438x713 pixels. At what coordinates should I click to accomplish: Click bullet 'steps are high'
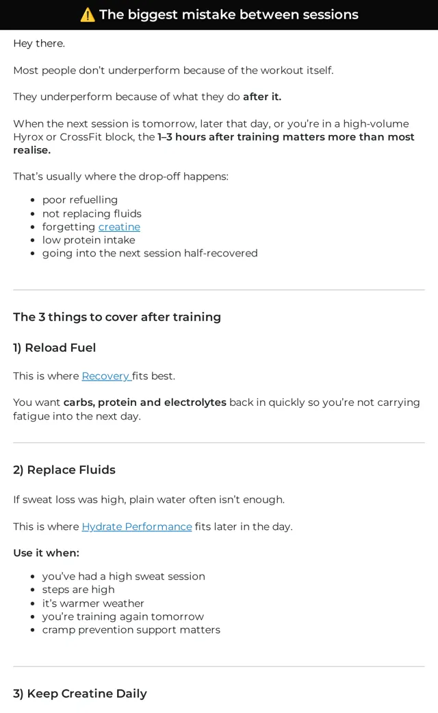click(x=79, y=590)
